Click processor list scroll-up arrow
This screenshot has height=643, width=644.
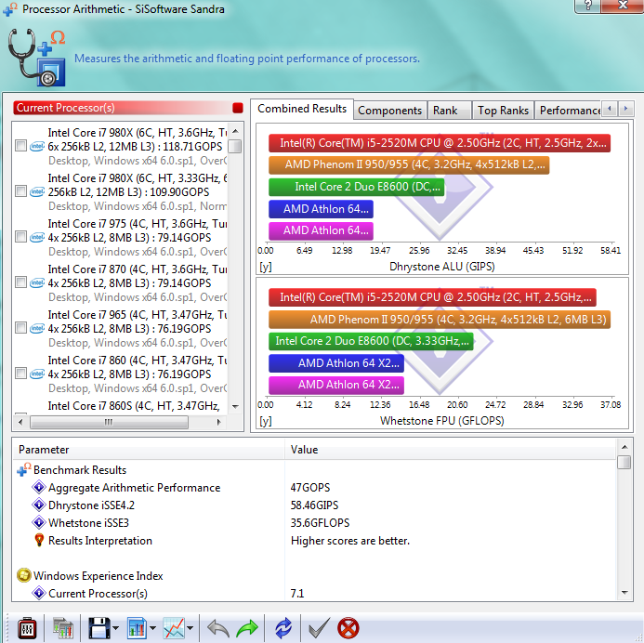click(235, 131)
